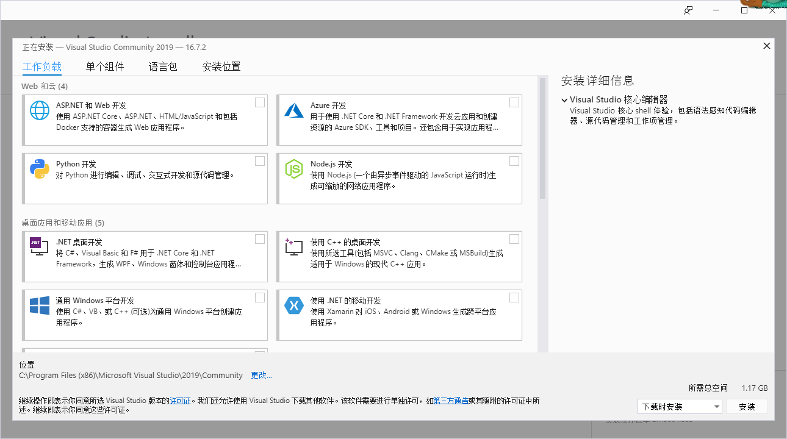Click the C++ desktop development icon
This screenshot has height=439, width=787.
coord(294,247)
